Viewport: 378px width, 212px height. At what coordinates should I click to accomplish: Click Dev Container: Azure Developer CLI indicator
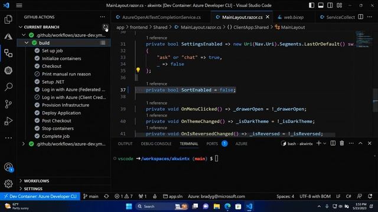[40, 196]
